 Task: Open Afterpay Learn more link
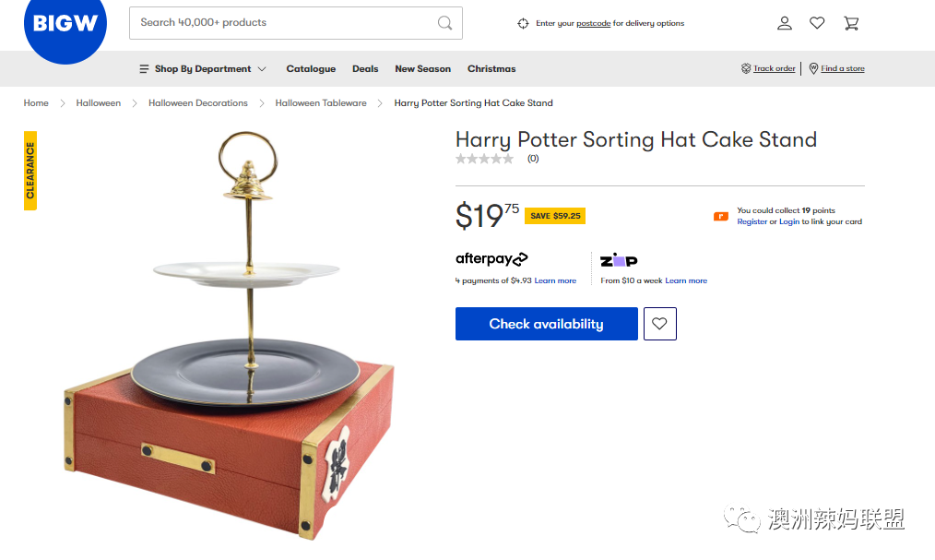pos(555,280)
